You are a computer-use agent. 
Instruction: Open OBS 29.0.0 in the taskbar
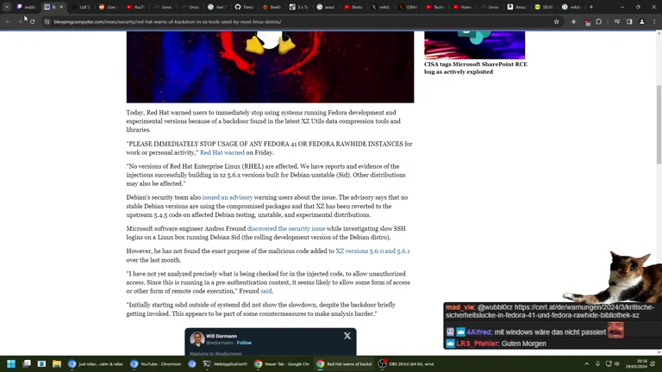(x=408, y=364)
